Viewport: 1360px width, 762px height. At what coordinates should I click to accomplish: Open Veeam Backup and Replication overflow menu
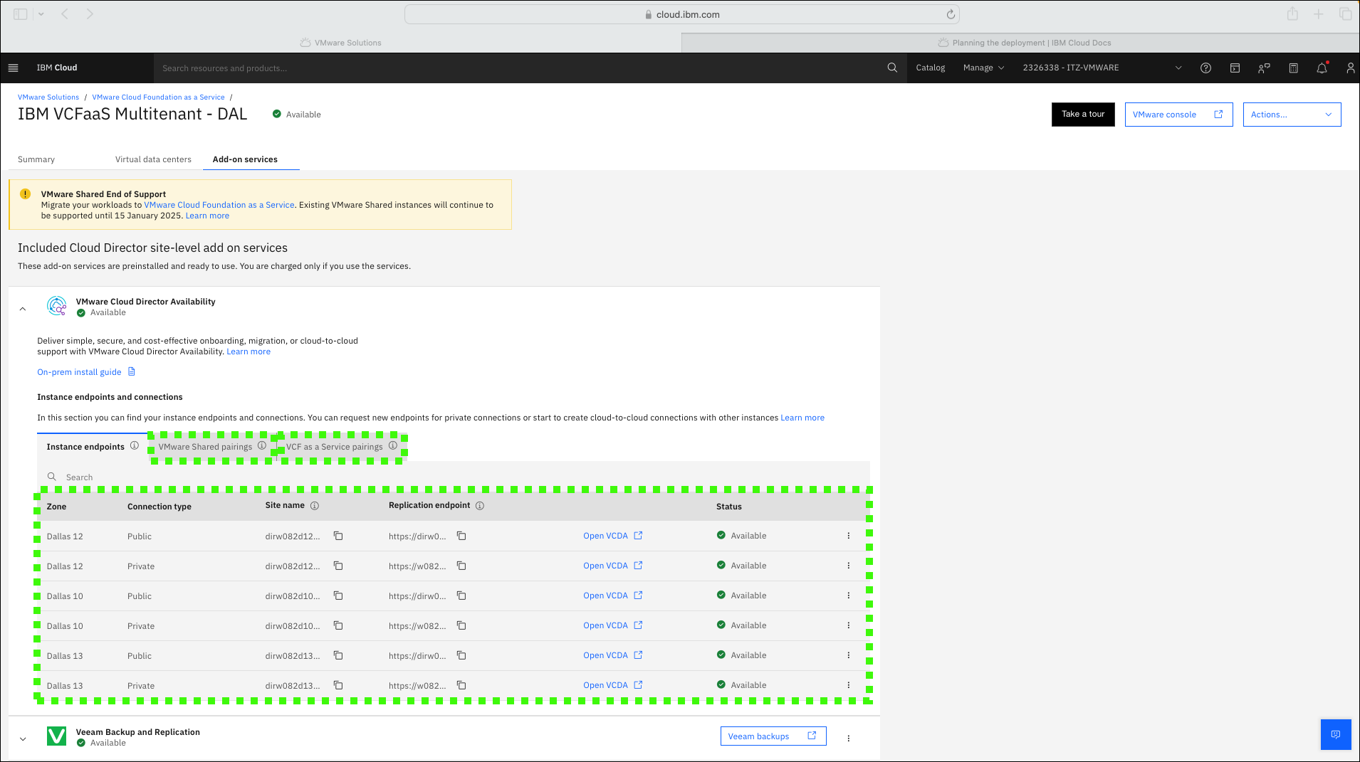click(x=849, y=738)
